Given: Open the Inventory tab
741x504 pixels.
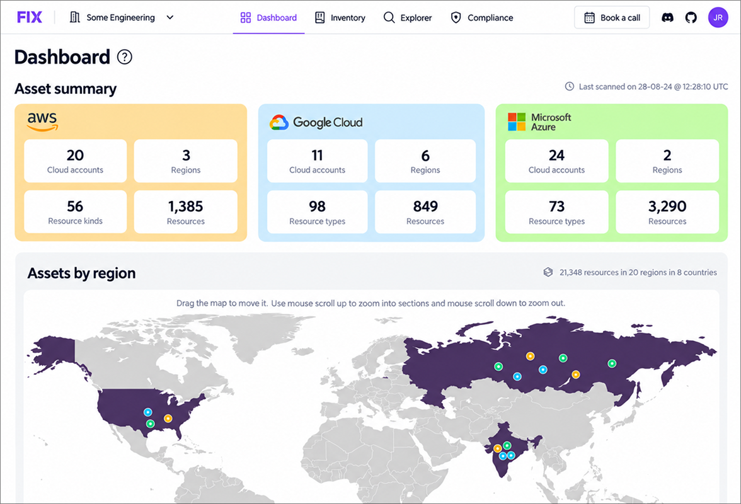Looking at the screenshot, I should pos(340,18).
